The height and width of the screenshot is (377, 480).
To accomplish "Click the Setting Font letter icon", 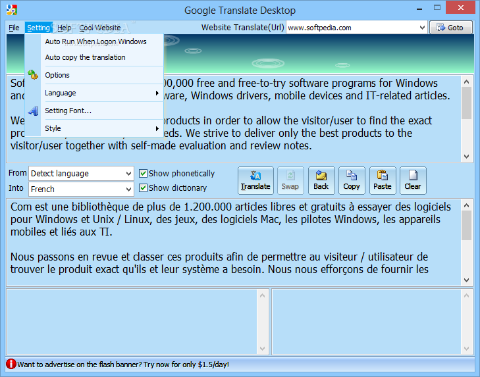I will [x=33, y=111].
